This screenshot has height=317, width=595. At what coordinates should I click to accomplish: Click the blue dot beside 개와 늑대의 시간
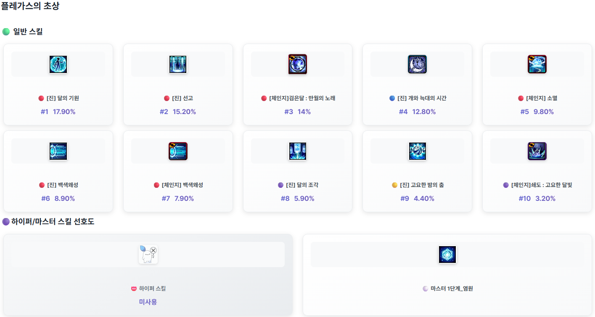tap(392, 99)
